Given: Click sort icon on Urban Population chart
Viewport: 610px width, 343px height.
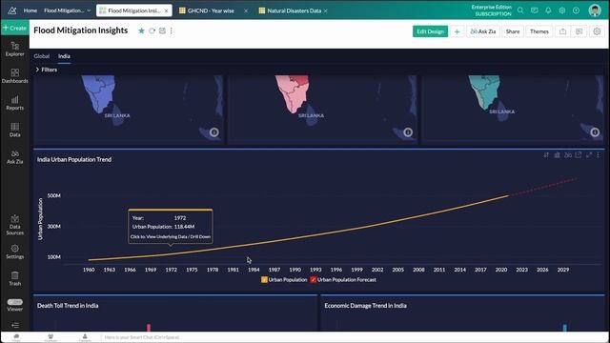Looking at the screenshot, I should pos(546,155).
